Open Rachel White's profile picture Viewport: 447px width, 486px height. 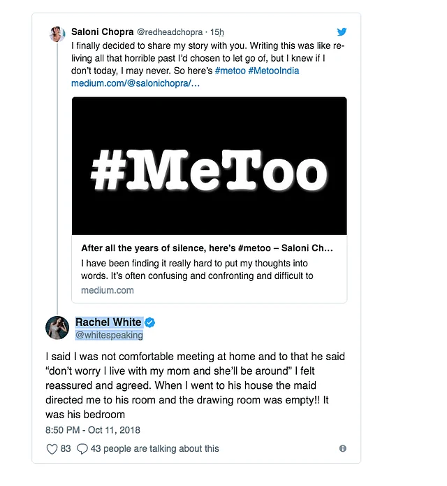coord(57,328)
